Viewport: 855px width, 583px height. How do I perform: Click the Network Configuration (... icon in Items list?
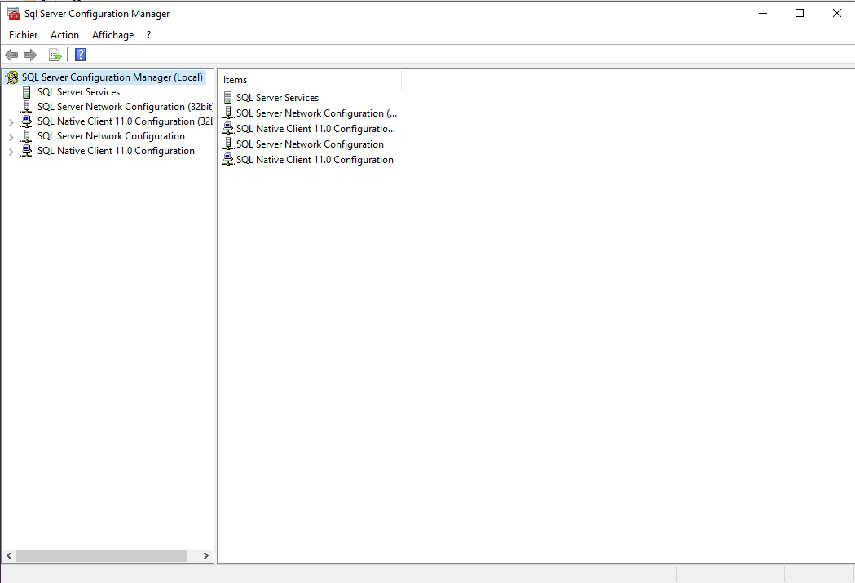pyautogui.click(x=228, y=113)
